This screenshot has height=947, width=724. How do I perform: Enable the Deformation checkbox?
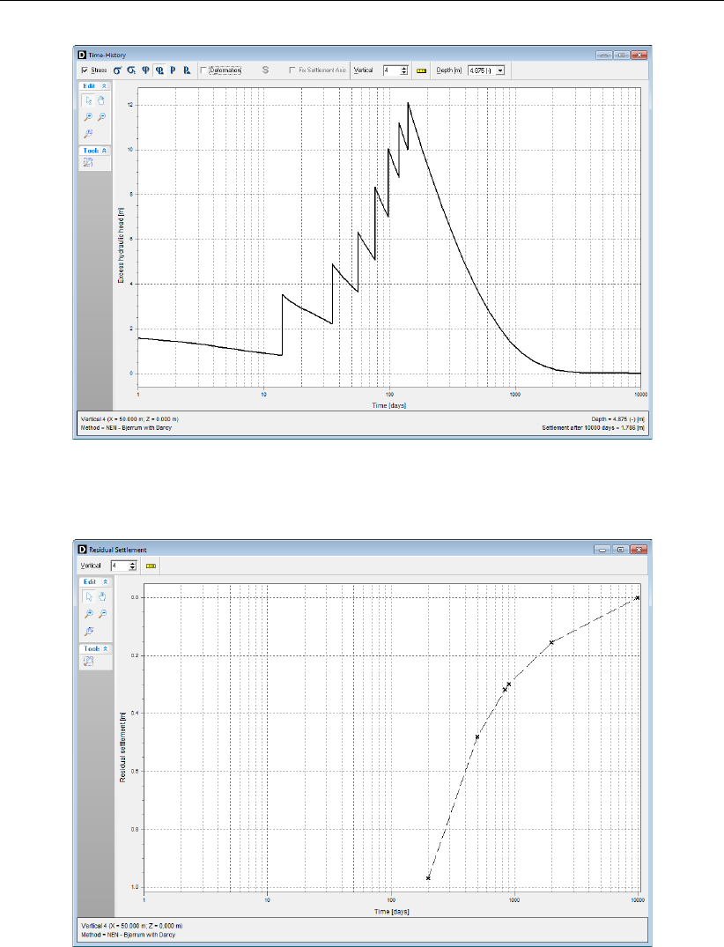pyautogui.click(x=203, y=70)
